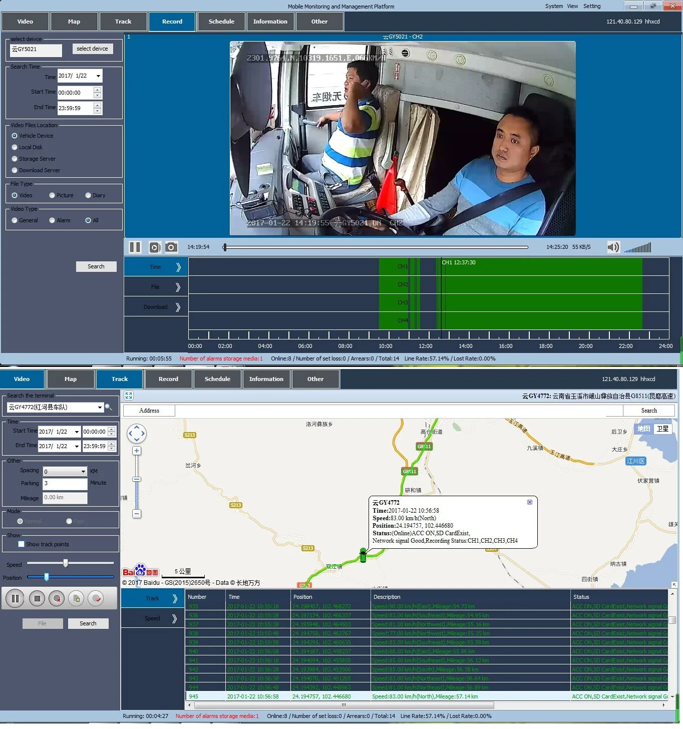Zoom in on the Baidu map
Screen dimensions: 683x729
[x=137, y=451]
